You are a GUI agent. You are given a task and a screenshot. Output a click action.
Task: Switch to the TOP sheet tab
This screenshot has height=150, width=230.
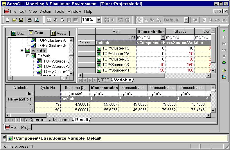(105, 80)
